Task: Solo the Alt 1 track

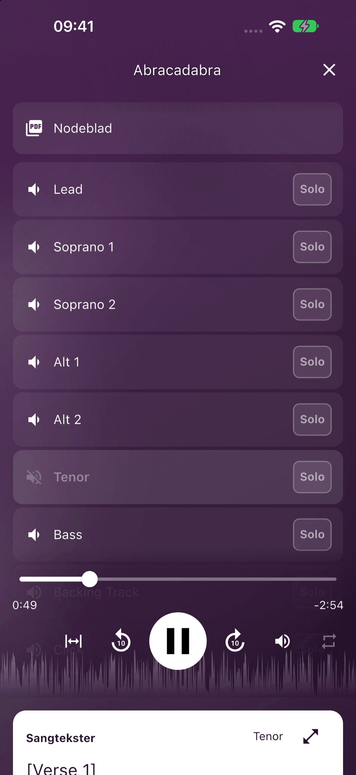Action: [x=312, y=362]
